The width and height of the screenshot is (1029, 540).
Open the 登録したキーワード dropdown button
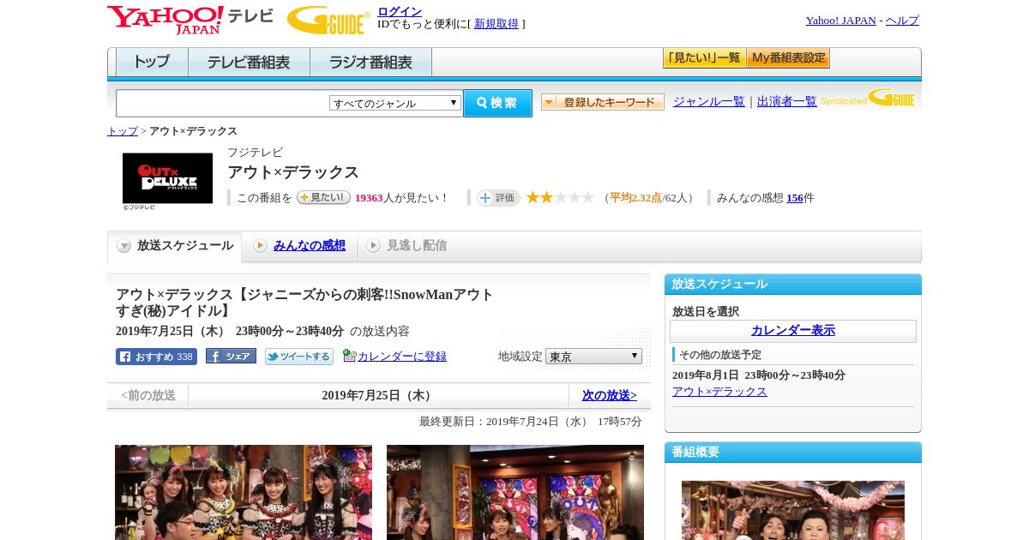coord(603,102)
